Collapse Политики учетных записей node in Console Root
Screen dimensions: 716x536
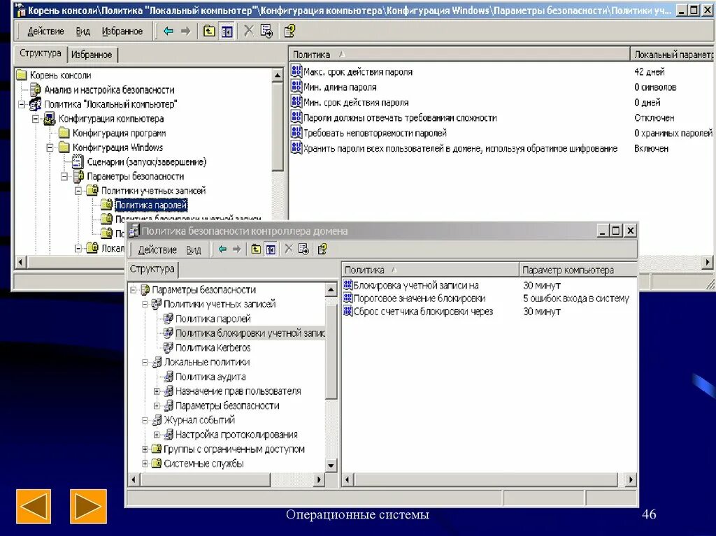click(78, 191)
